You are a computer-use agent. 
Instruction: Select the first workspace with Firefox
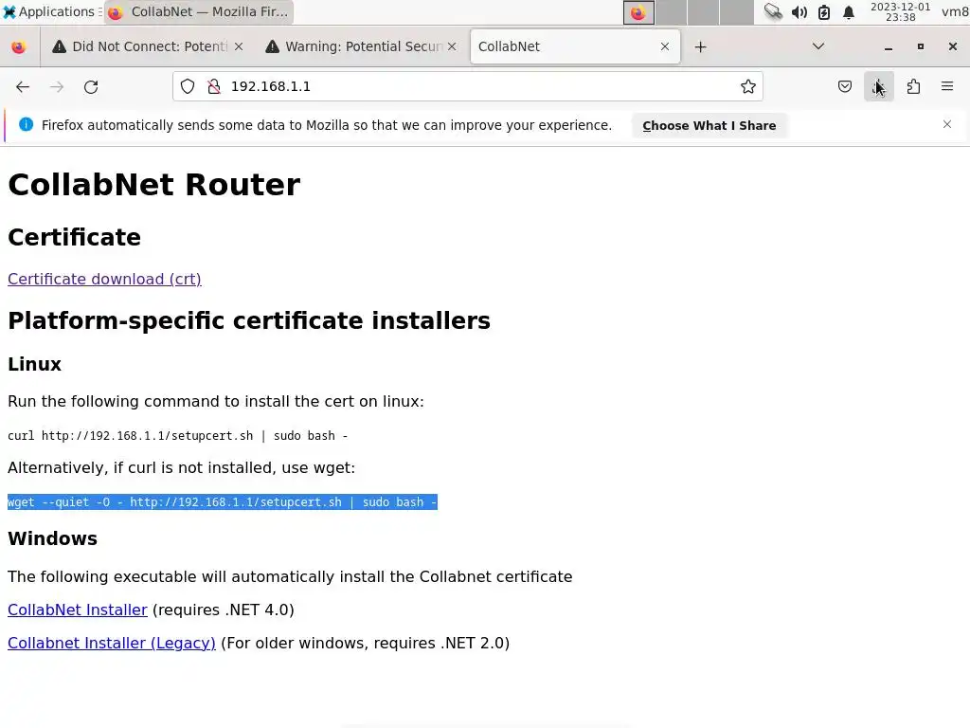click(638, 12)
